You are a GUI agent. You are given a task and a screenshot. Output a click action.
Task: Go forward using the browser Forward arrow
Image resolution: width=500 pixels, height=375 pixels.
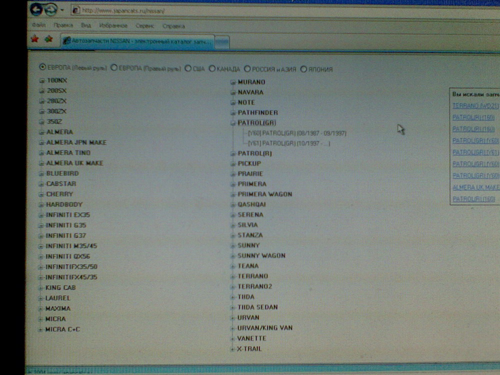click(51, 10)
